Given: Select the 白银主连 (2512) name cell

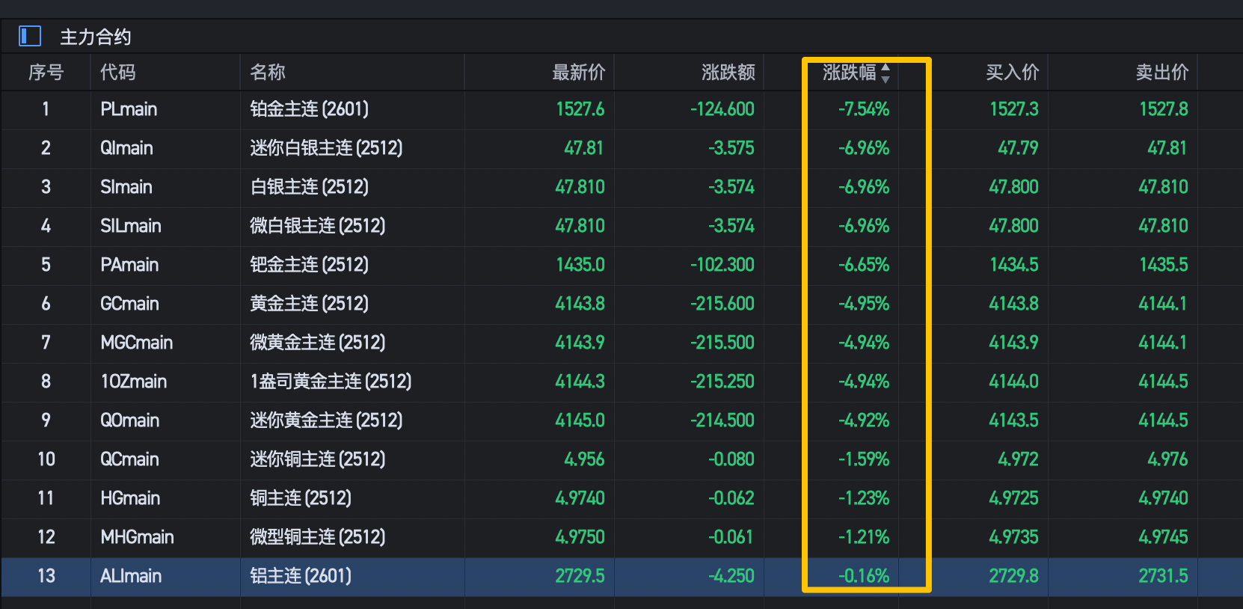Looking at the screenshot, I should 309,187.
